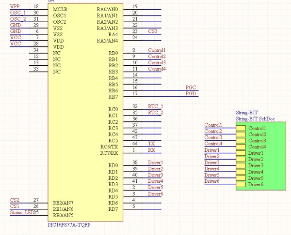The height and width of the screenshot is (235, 291).
Task: Click pin number 44 beside TX
Action: pyautogui.click(x=135, y=144)
